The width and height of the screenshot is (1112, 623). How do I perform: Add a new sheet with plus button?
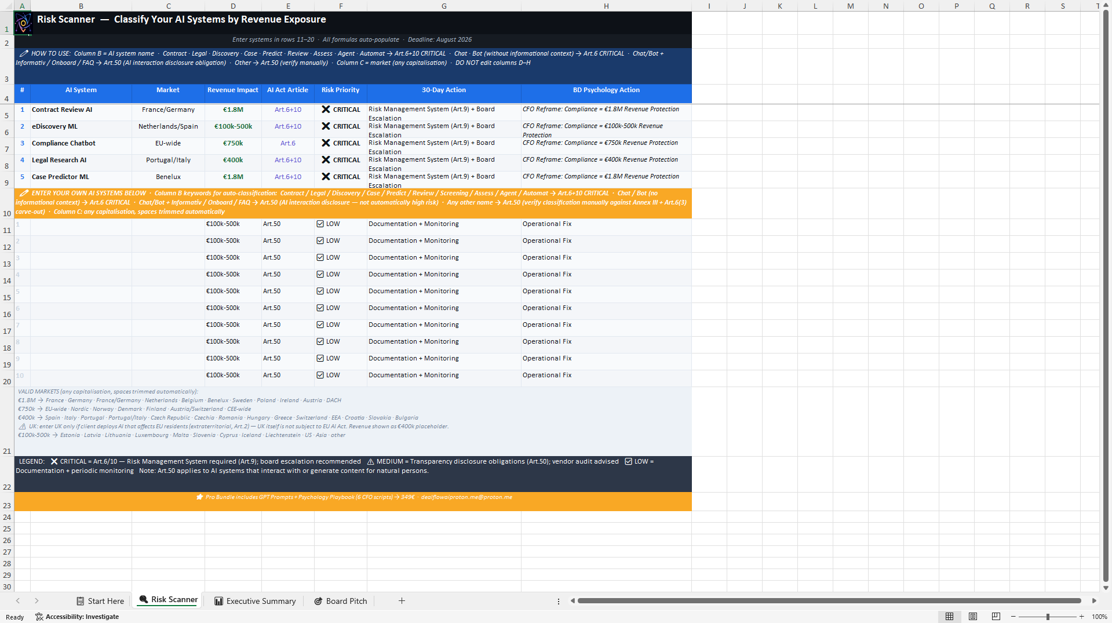click(402, 601)
